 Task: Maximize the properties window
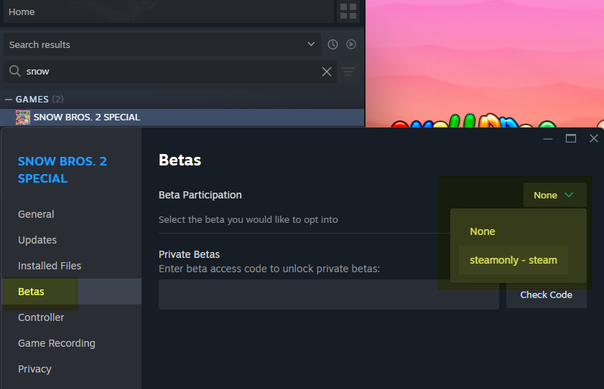(x=571, y=138)
